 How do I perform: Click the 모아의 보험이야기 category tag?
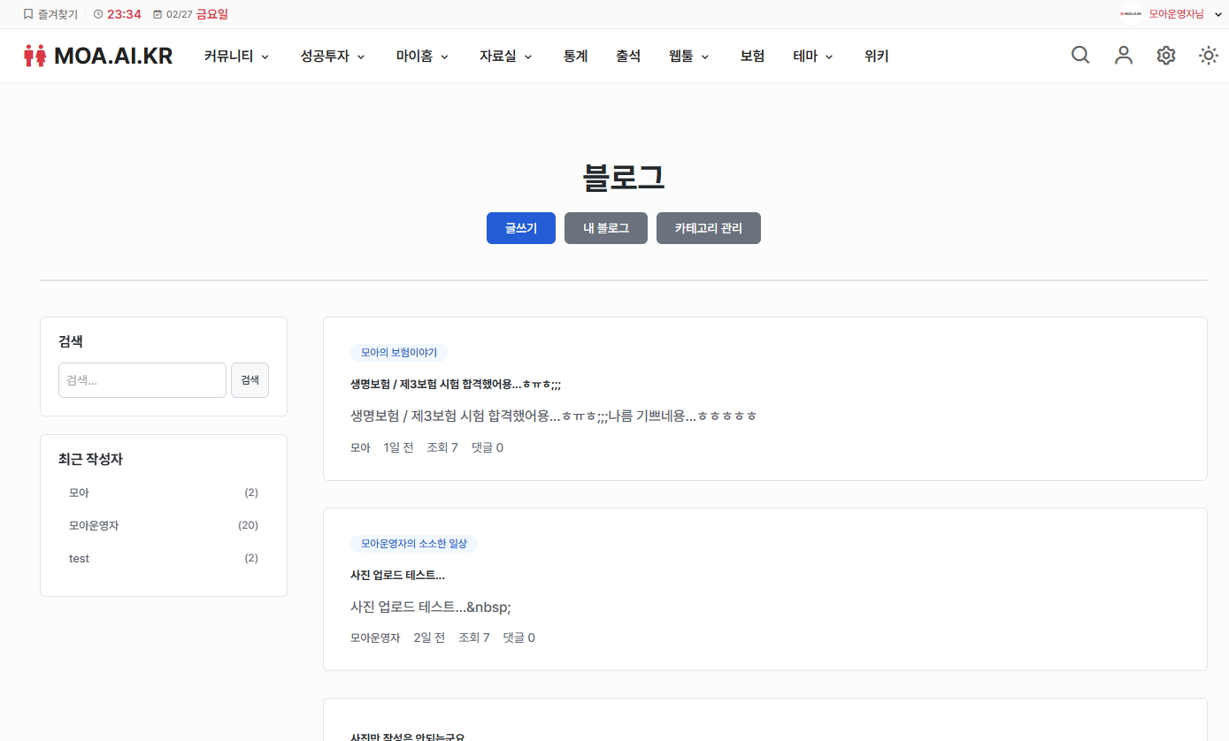pyautogui.click(x=399, y=353)
